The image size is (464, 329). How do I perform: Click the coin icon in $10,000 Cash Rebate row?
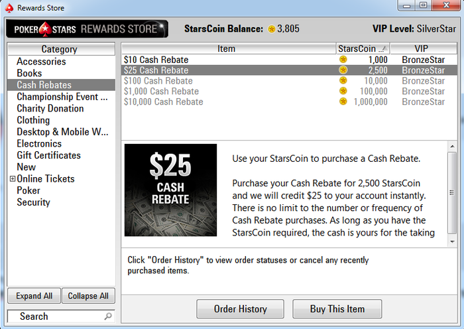(x=343, y=101)
